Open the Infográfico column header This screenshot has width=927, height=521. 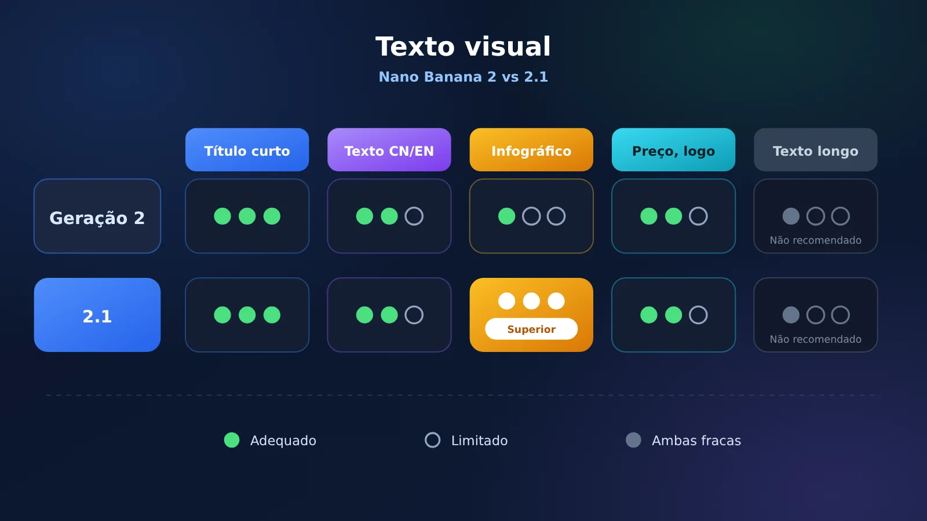tap(531, 150)
